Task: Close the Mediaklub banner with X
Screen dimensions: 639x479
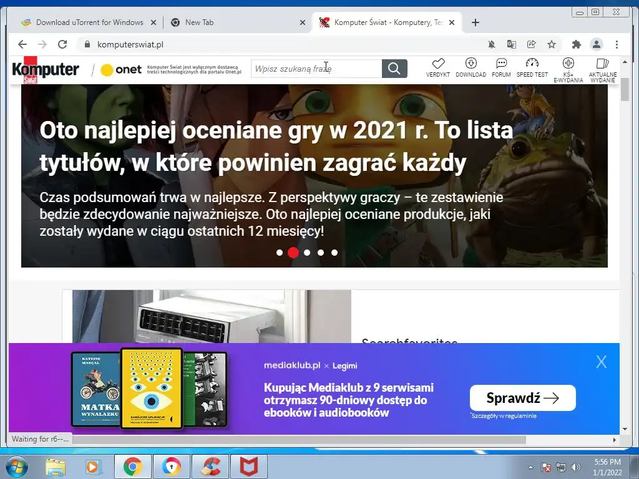Action: point(602,362)
